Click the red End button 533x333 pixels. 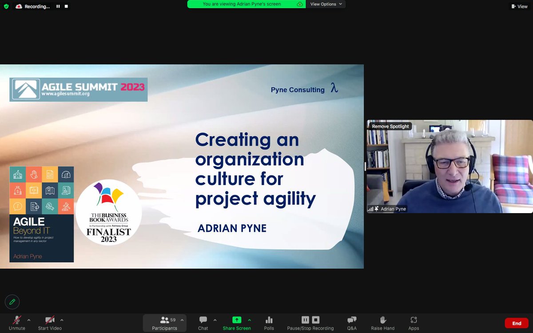point(517,323)
